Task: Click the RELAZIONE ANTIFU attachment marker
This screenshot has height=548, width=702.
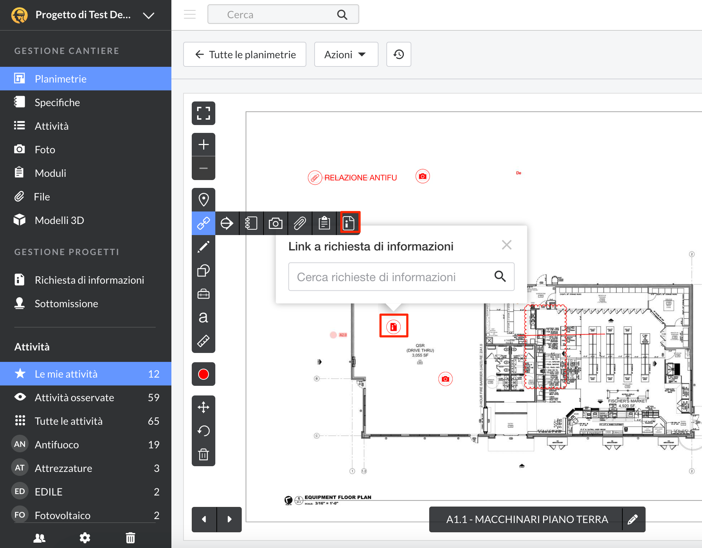Action: click(x=315, y=178)
